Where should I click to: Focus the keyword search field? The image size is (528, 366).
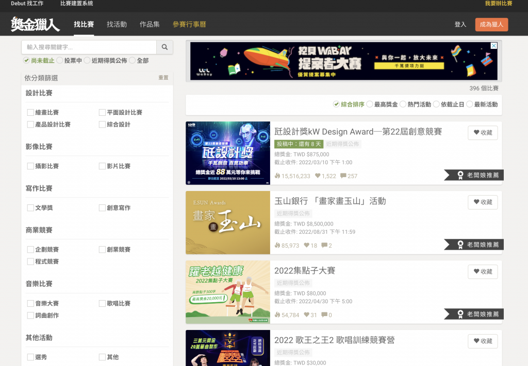(89, 47)
